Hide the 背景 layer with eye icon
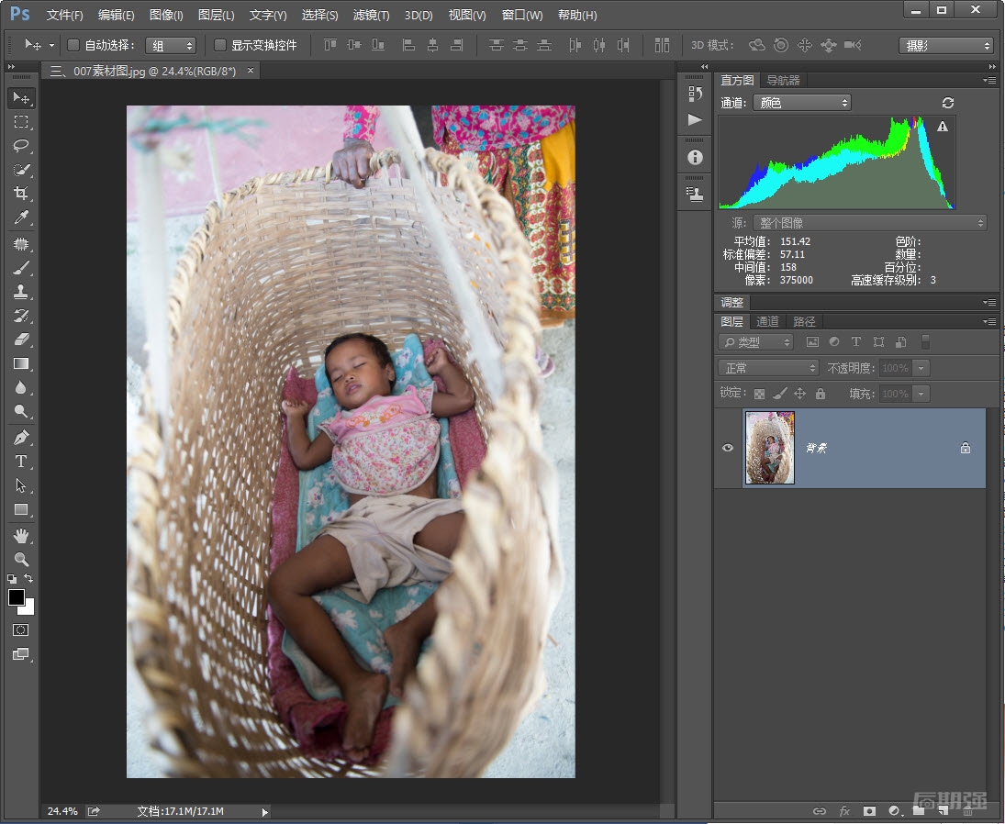1005x824 pixels. [x=728, y=448]
